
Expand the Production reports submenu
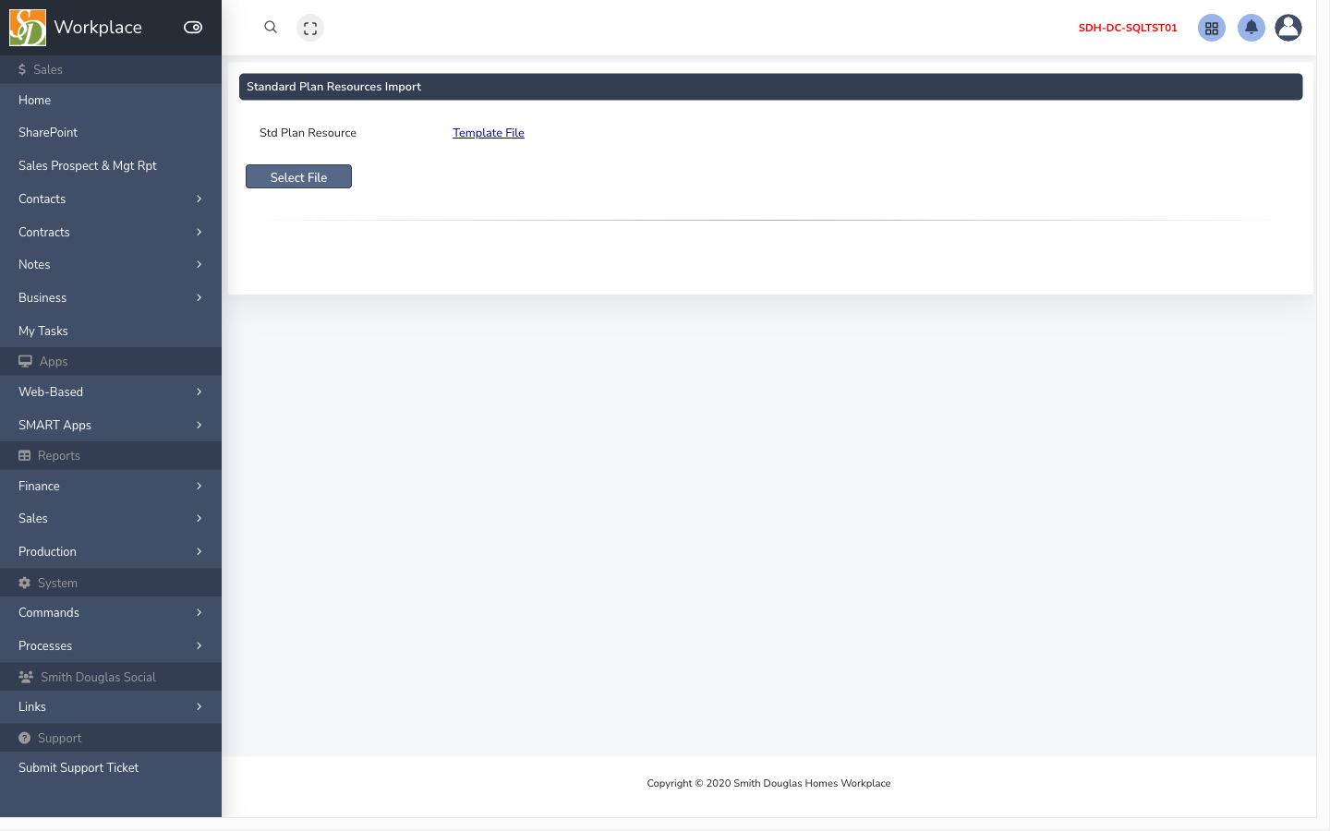111,551
